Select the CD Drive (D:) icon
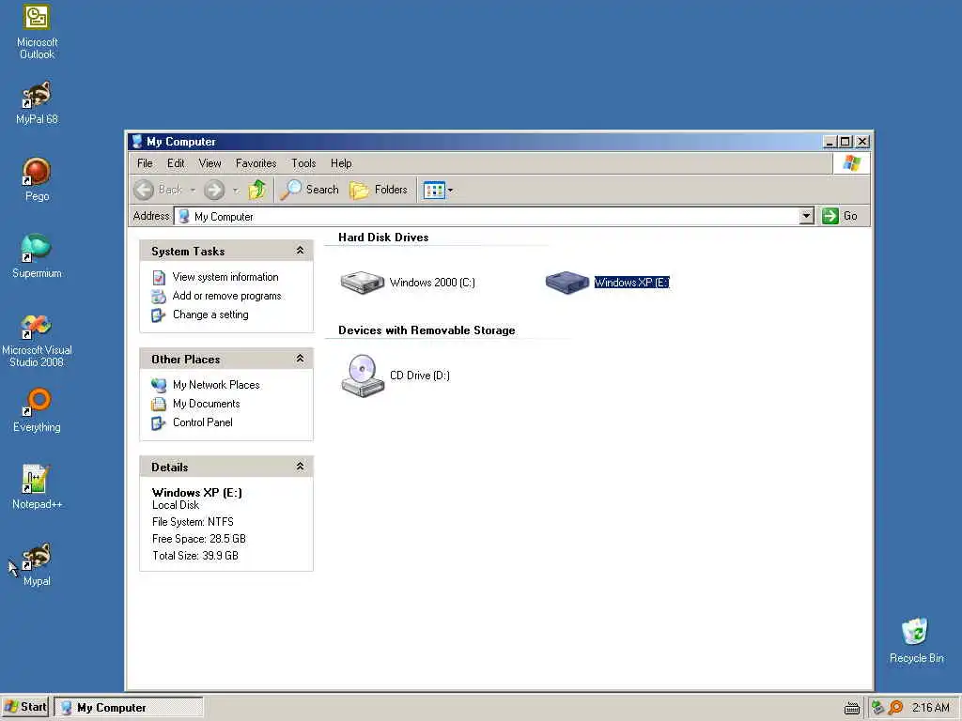The height and width of the screenshot is (721, 962). pos(362,376)
